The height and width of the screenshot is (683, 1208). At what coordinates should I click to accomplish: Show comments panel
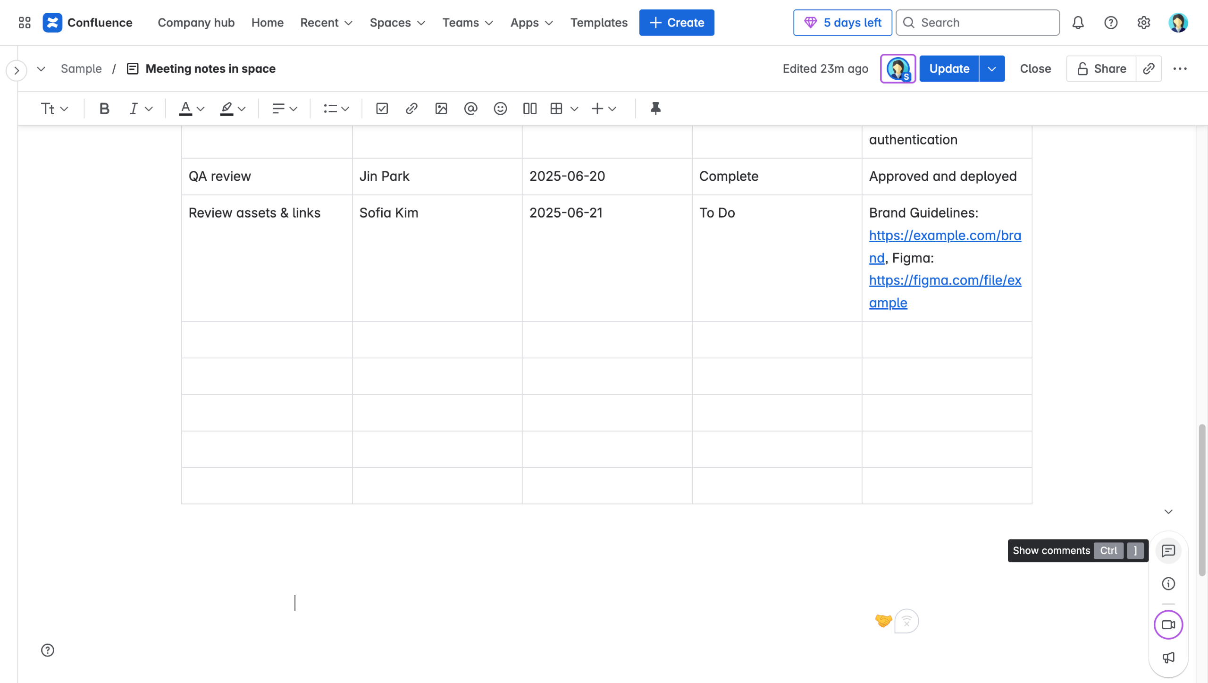point(1168,550)
